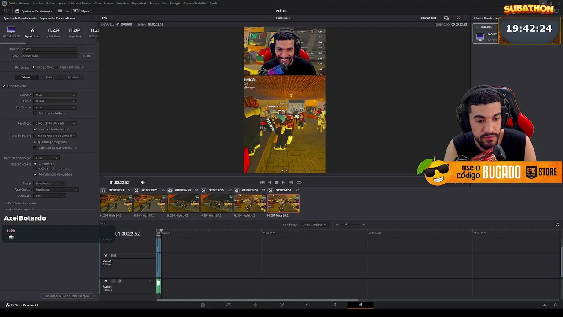The image size is (563, 317).
Task: Open the Edit page icon
Action: click(x=255, y=305)
